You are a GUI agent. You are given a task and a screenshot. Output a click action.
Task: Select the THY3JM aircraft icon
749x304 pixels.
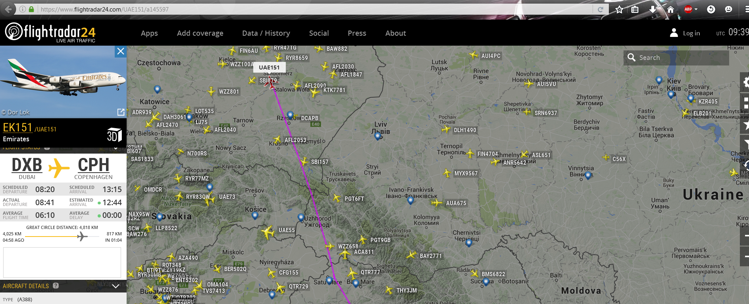tap(389, 290)
